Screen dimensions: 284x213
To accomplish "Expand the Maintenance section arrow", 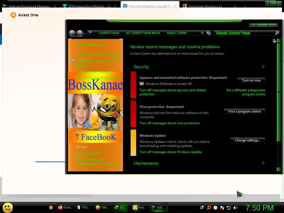I will point(263,163).
